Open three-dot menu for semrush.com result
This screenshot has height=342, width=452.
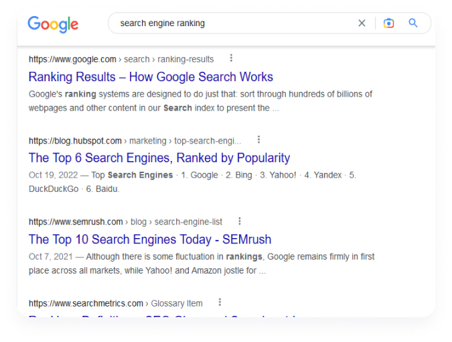click(240, 221)
